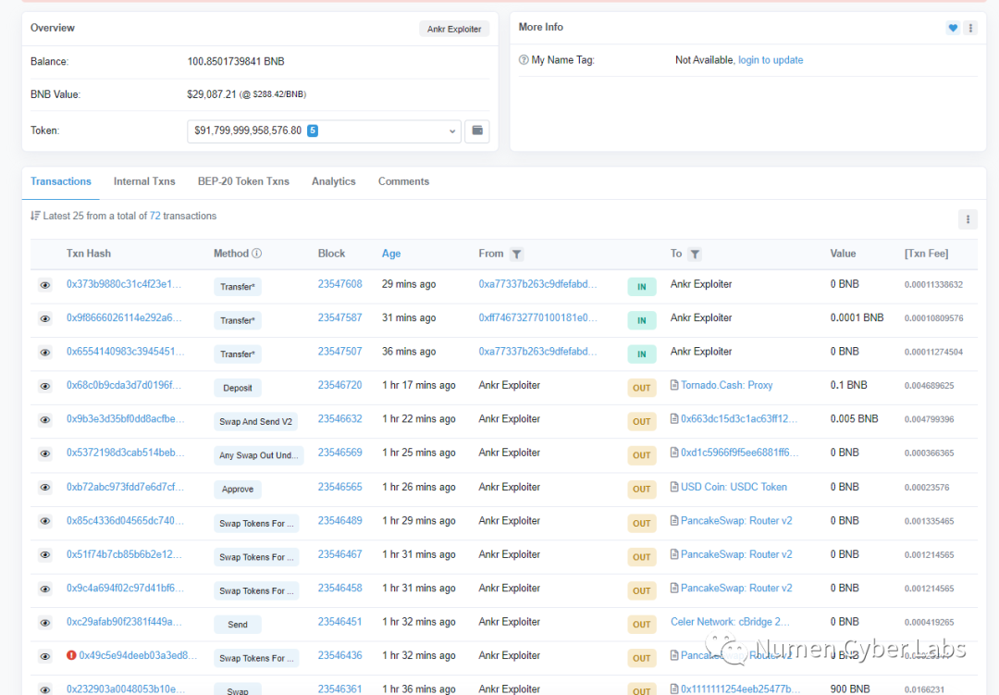Switch to the Transactions tab

(x=61, y=181)
